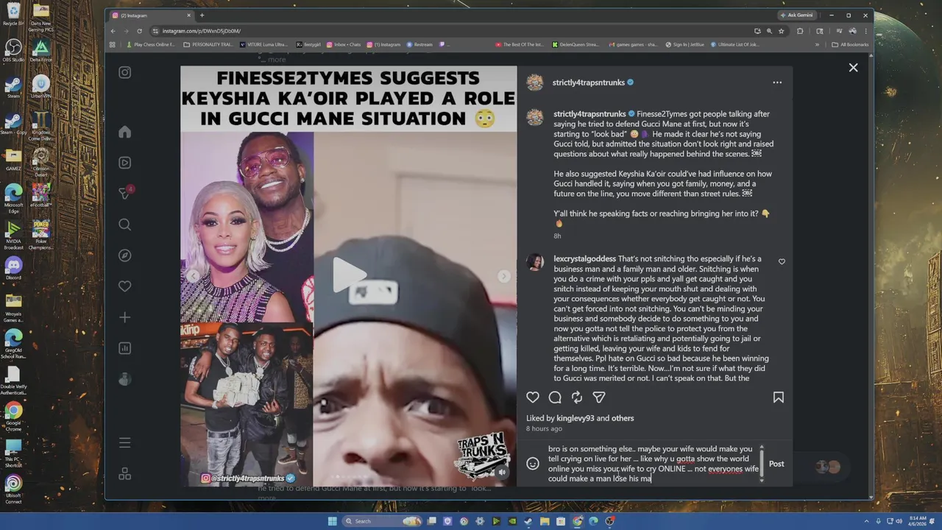This screenshot has height=530, width=942.
Task: Open lexcrystalgoddess's profile link
Action: [x=584, y=259]
